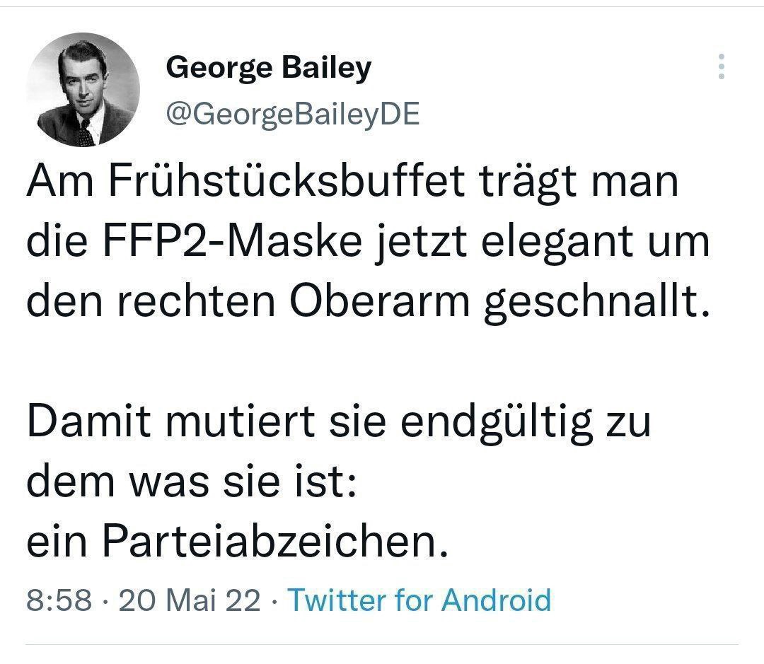Open the tweet's three-dot more options menu
Screen dimensions: 764x664
point(721,66)
